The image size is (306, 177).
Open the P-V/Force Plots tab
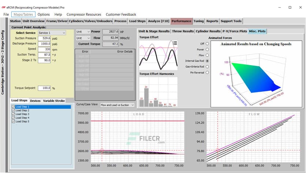(235, 31)
